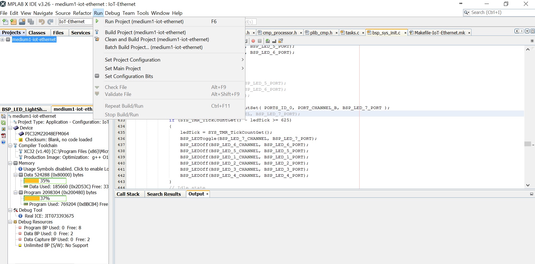Open the Set Project Configuration submenu
Image resolution: width=535 pixels, height=264 pixels.
[x=169, y=60]
